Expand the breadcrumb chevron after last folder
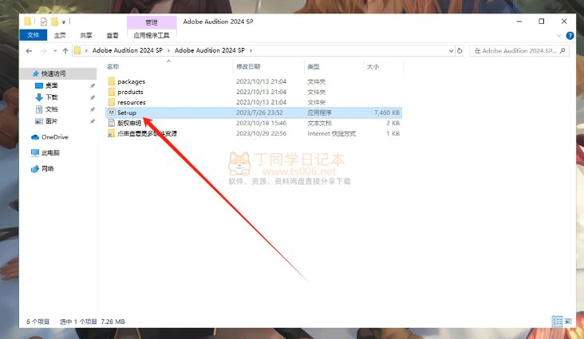This screenshot has height=339, width=584. [x=251, y=50]
